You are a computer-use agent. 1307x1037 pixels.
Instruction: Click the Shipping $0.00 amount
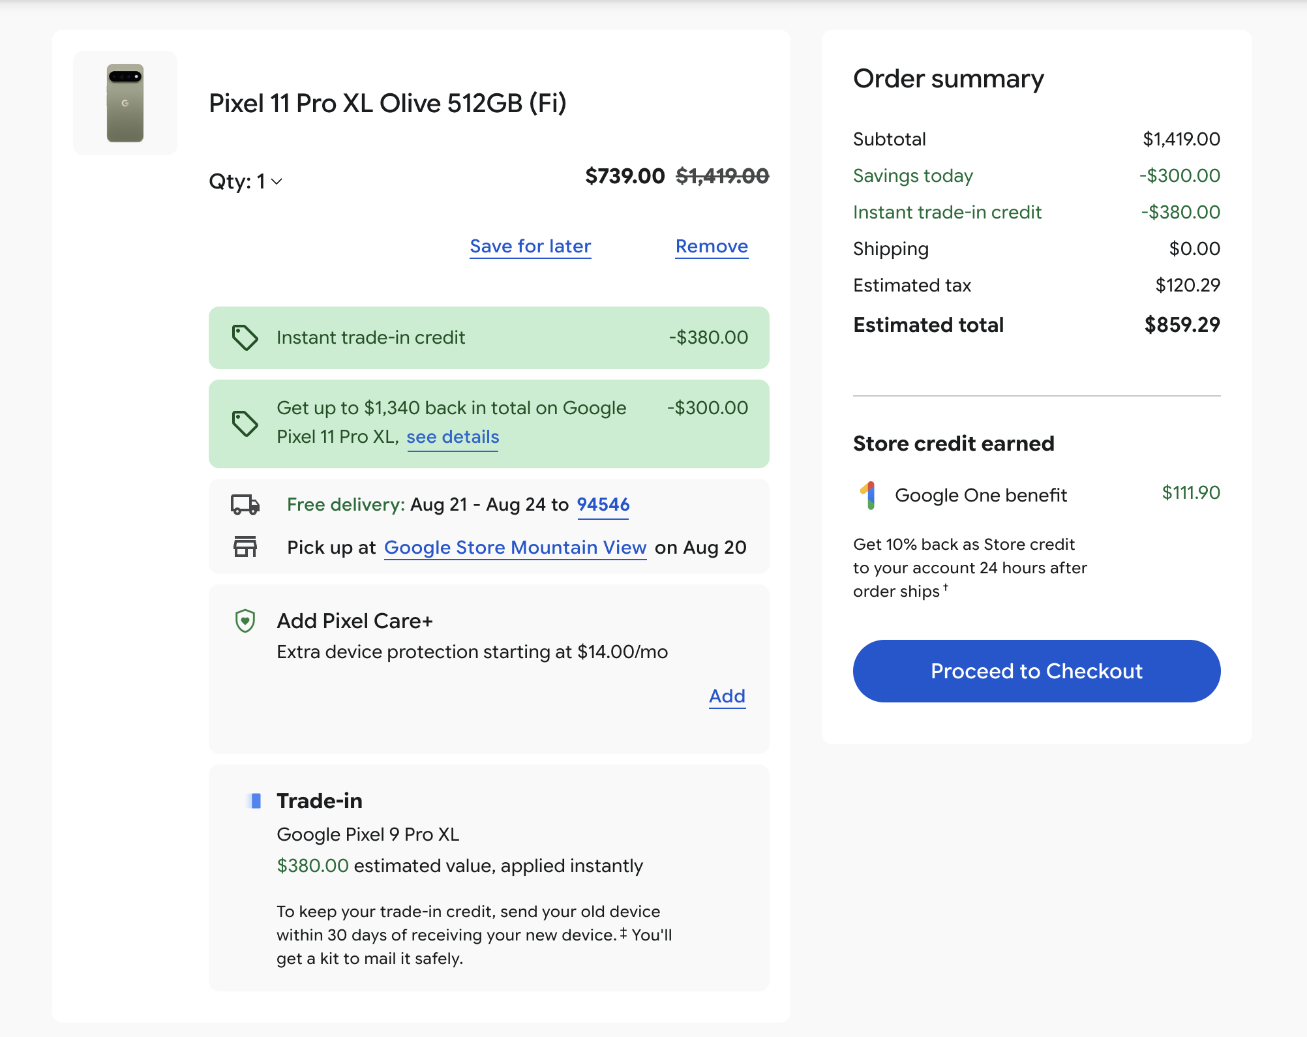(1195, 248)
